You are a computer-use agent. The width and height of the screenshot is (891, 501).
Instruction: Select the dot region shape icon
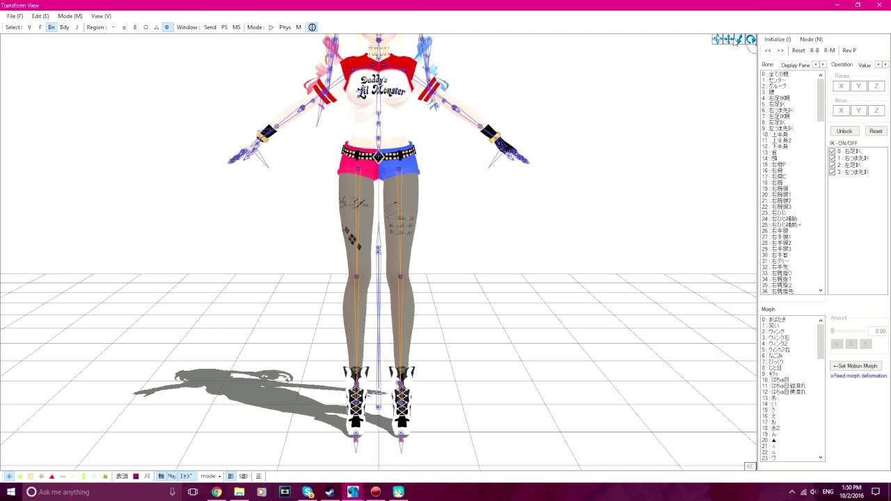[113, 27]
